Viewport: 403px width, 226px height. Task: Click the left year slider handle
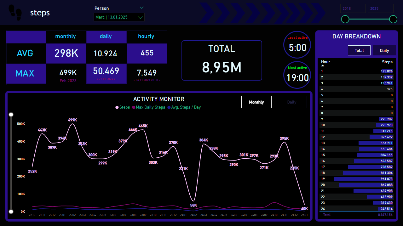[345, 19]
